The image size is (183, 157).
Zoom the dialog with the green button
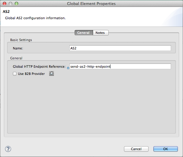coord(16,4)
